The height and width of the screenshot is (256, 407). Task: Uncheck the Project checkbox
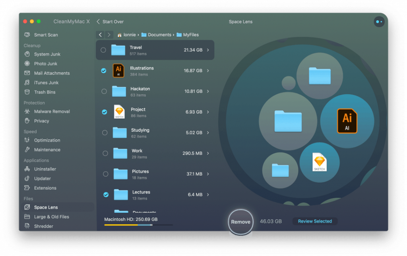click(x=105, y=112)
